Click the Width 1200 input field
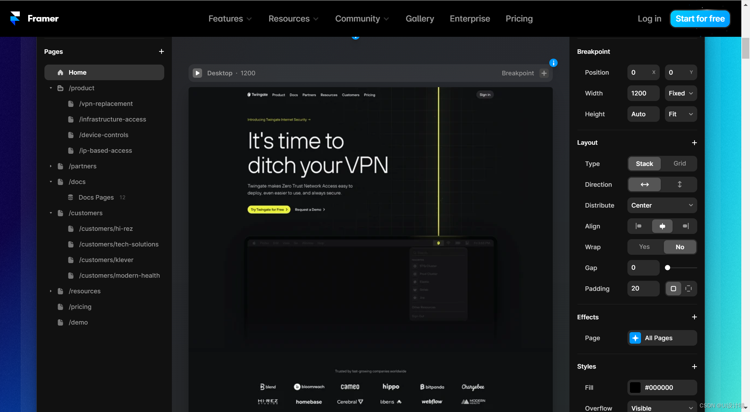750x412 pixels. tap(643, 93)
